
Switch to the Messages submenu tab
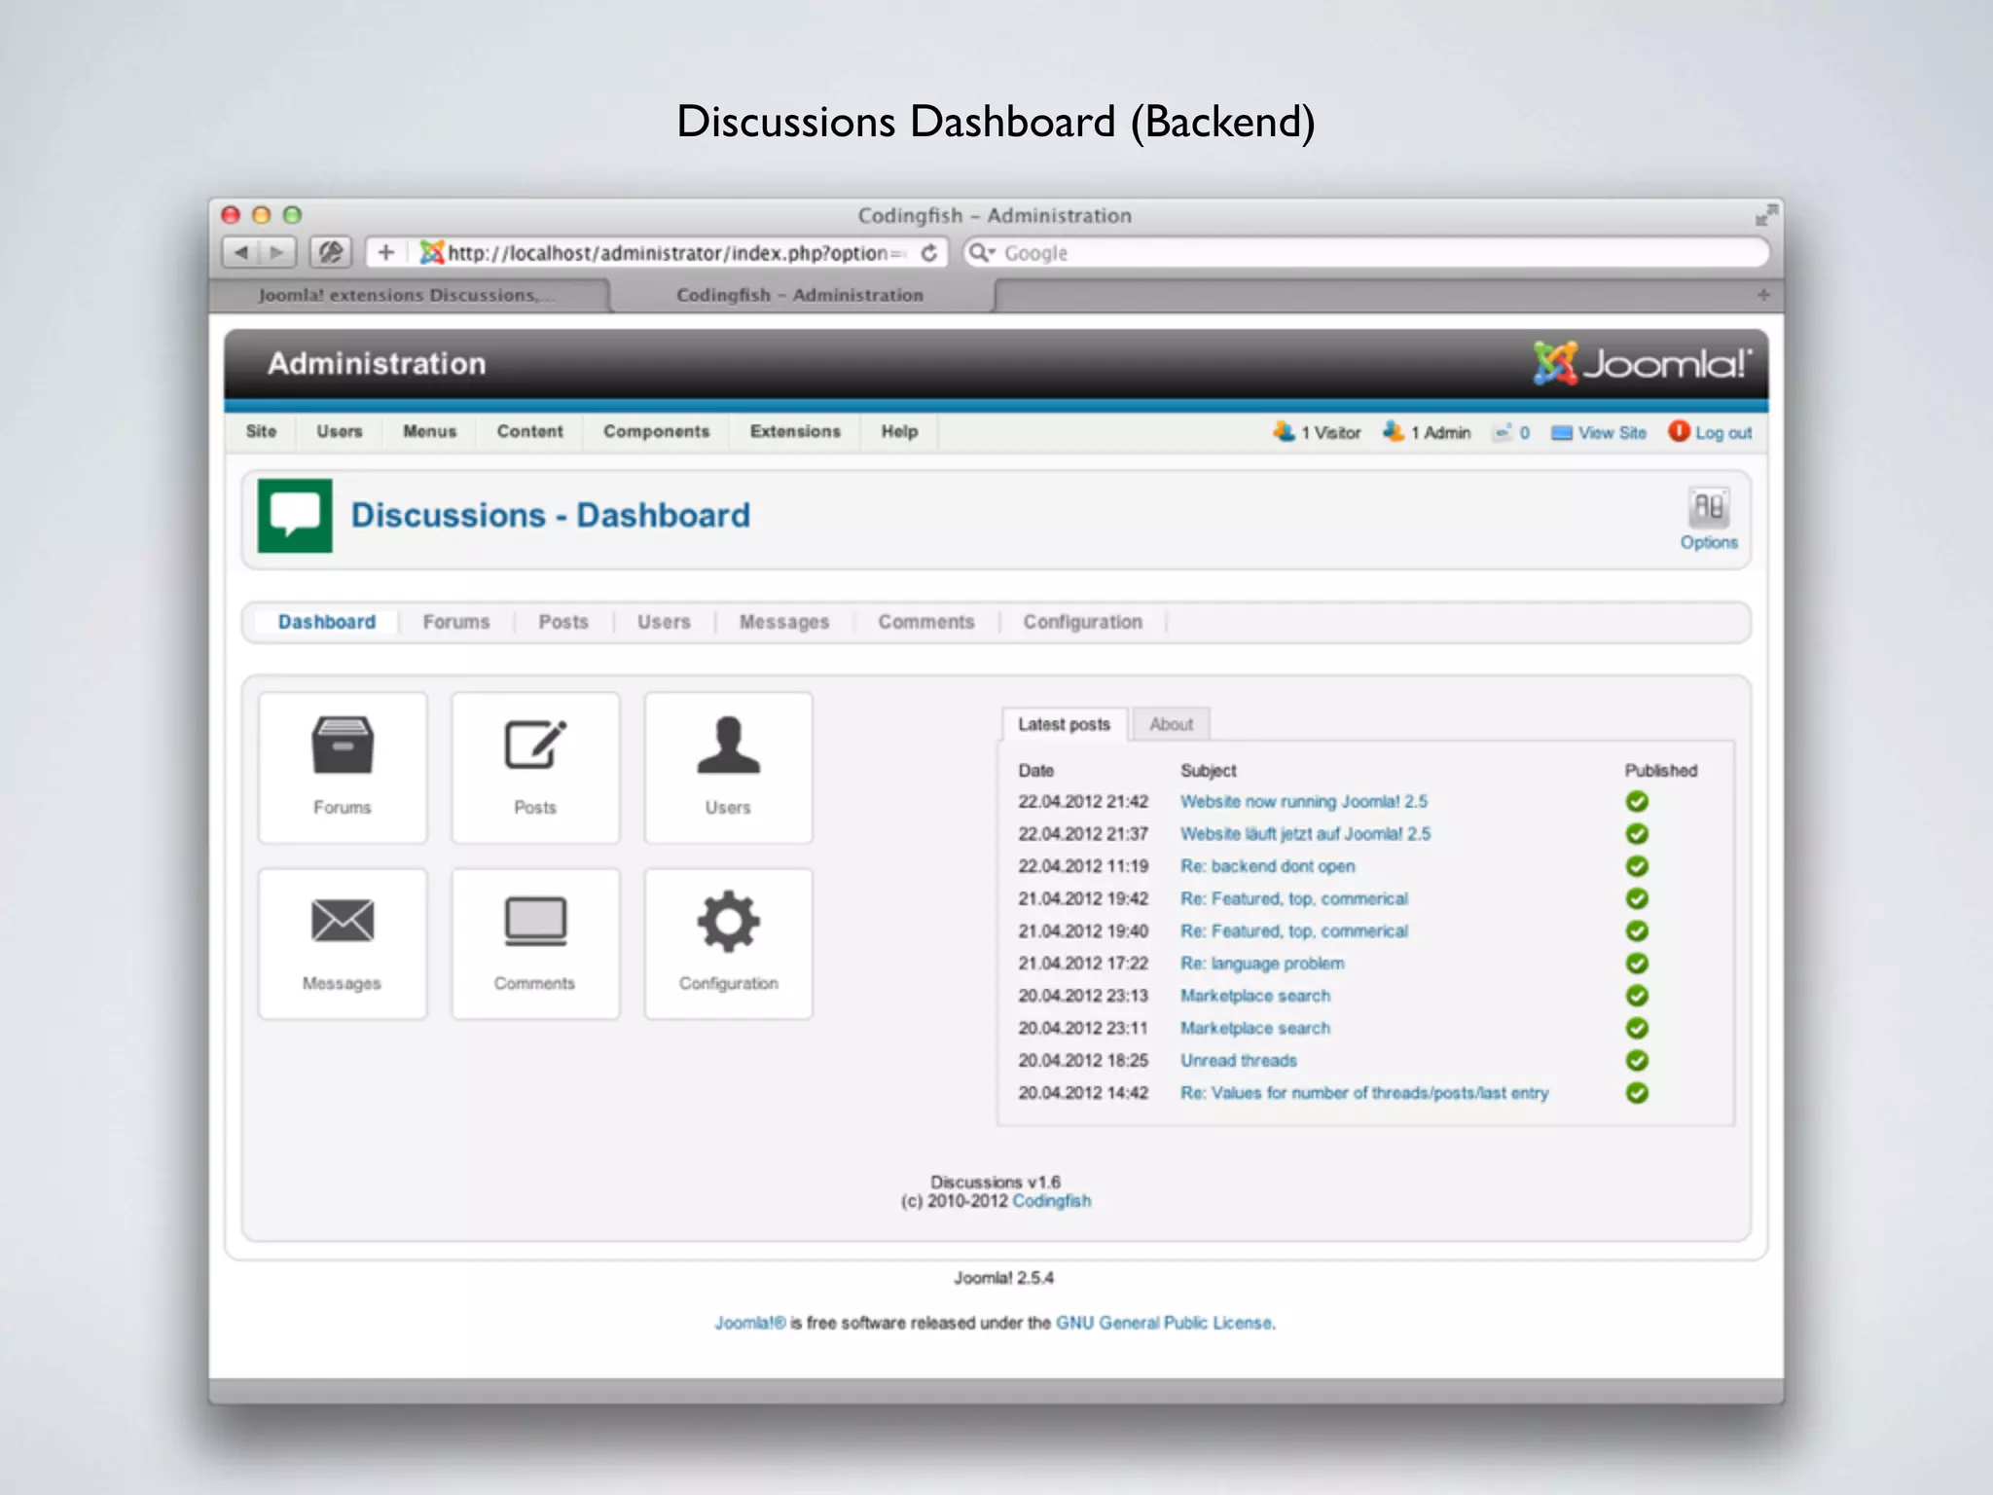click(x=784, y=622)
